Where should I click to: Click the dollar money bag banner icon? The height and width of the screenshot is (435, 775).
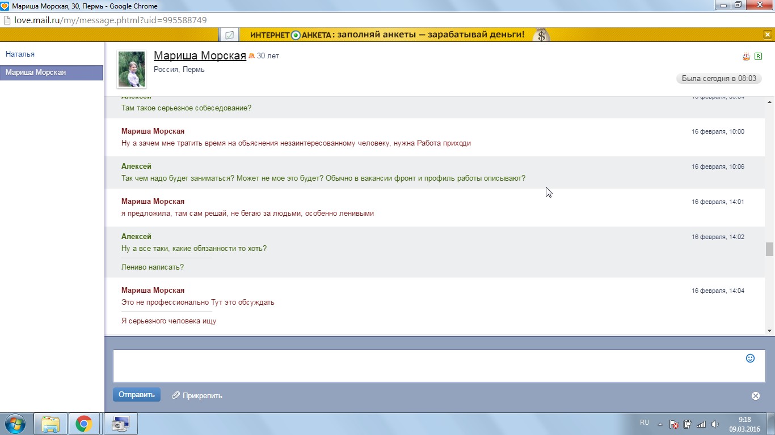542,35
